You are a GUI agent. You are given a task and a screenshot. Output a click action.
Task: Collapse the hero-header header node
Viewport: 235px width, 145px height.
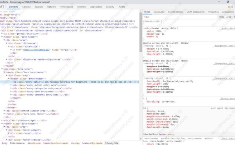[x=4, y=72]
